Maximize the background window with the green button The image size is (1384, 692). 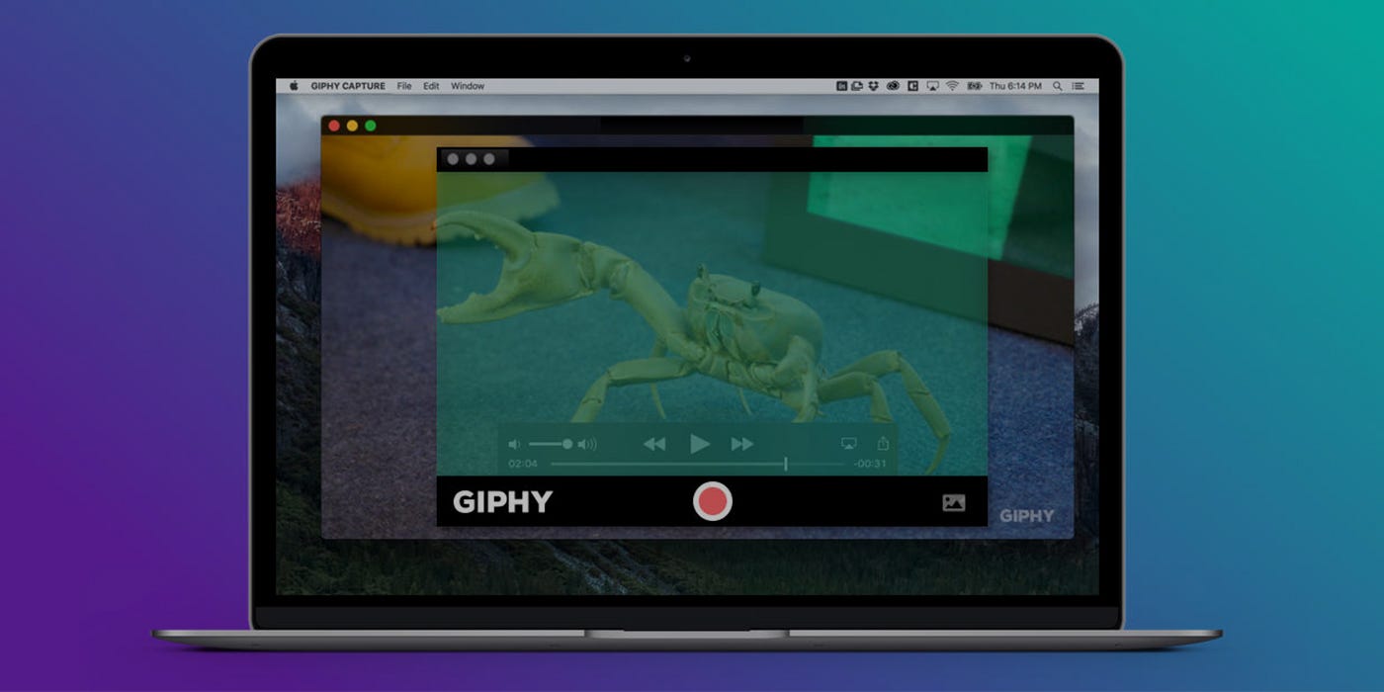click(371, 126)
